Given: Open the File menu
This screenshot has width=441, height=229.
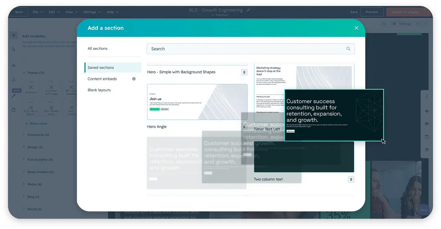Looking at the screenshot, I should pos(38,12).
